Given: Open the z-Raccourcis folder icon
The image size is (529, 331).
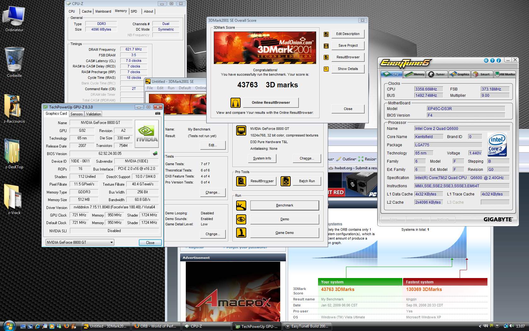Looking at the screenshot, I should coord(14,109).
